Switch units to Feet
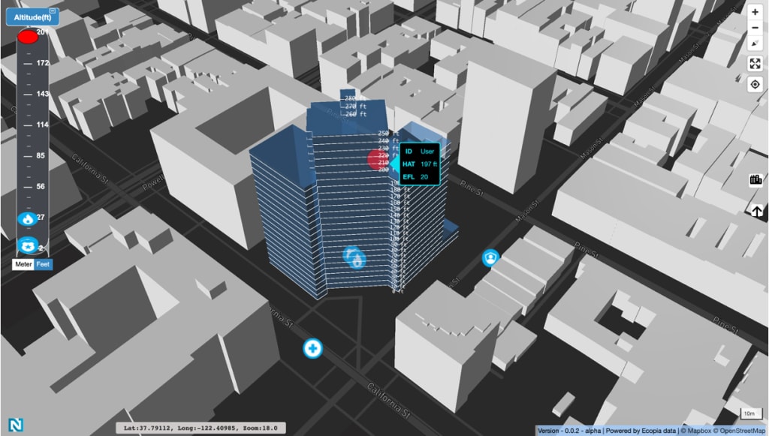 click(44, 264)
